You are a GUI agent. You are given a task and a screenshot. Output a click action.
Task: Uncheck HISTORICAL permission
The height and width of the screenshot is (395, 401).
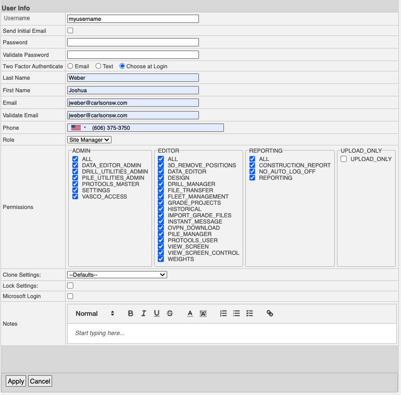pos(161,209)
